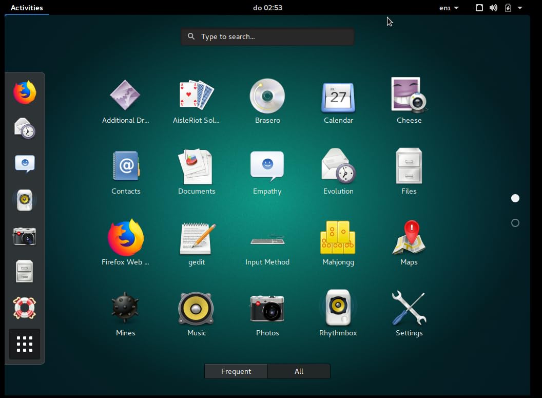Click Evolution mail icon in dock

tap(25, 128)
